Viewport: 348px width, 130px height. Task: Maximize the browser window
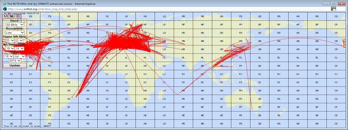(334, 4)
